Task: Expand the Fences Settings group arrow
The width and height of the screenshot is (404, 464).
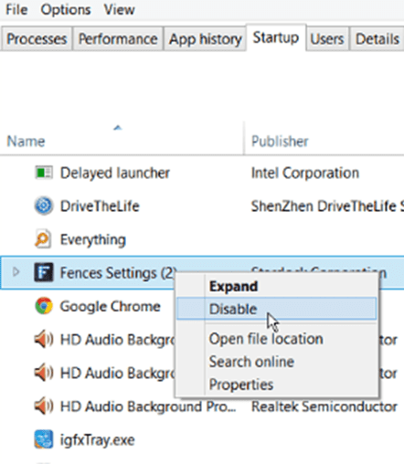Action: point(16,272)
